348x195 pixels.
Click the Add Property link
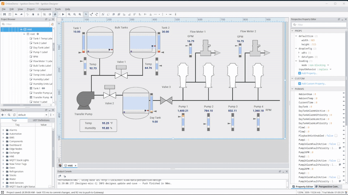tap(309, 73)
